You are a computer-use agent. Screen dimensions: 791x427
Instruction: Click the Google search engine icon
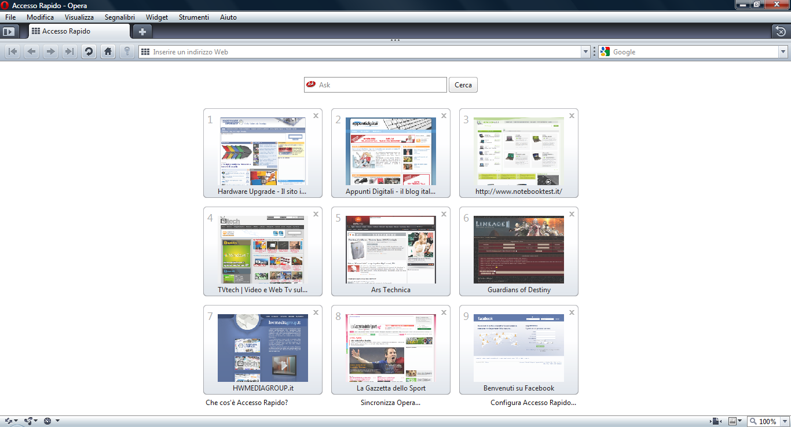(605, 52)
